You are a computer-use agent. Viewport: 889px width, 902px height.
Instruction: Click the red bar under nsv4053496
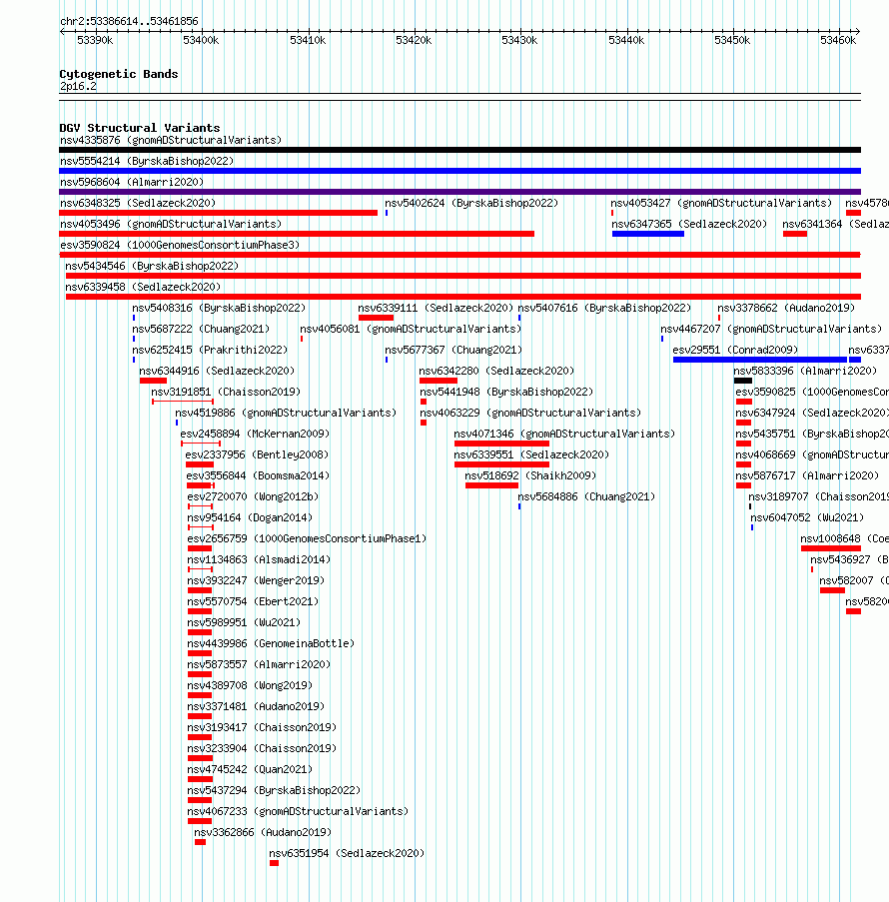297,234
